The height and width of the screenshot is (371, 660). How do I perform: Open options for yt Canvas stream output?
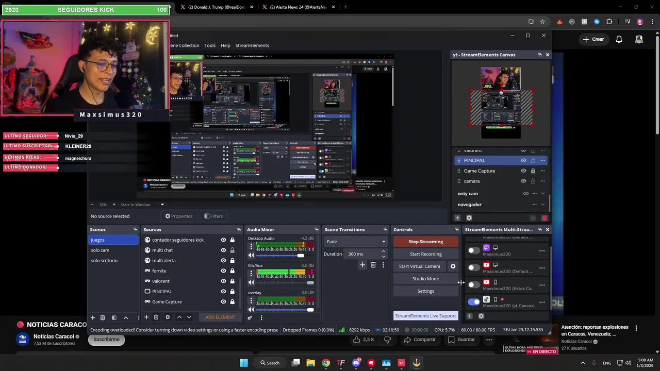pos(542,302)
